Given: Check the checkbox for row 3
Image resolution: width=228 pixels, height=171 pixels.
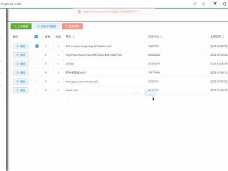Looking at the screenshot, I should 37,64.
